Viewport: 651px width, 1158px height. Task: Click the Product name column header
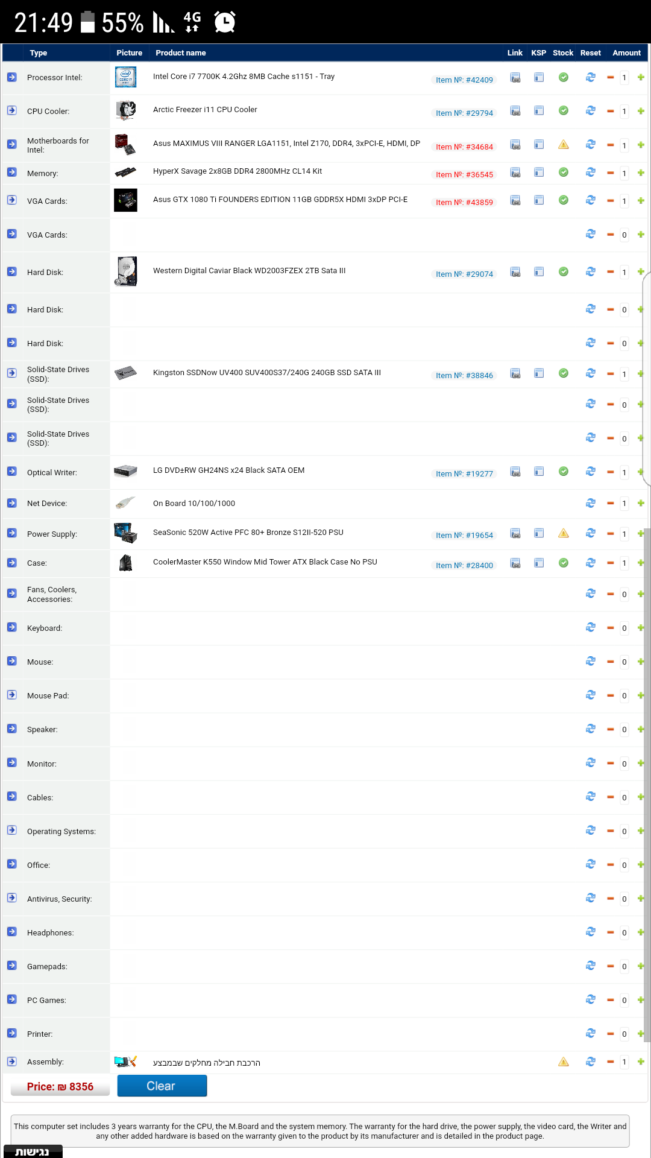[181, 52]
